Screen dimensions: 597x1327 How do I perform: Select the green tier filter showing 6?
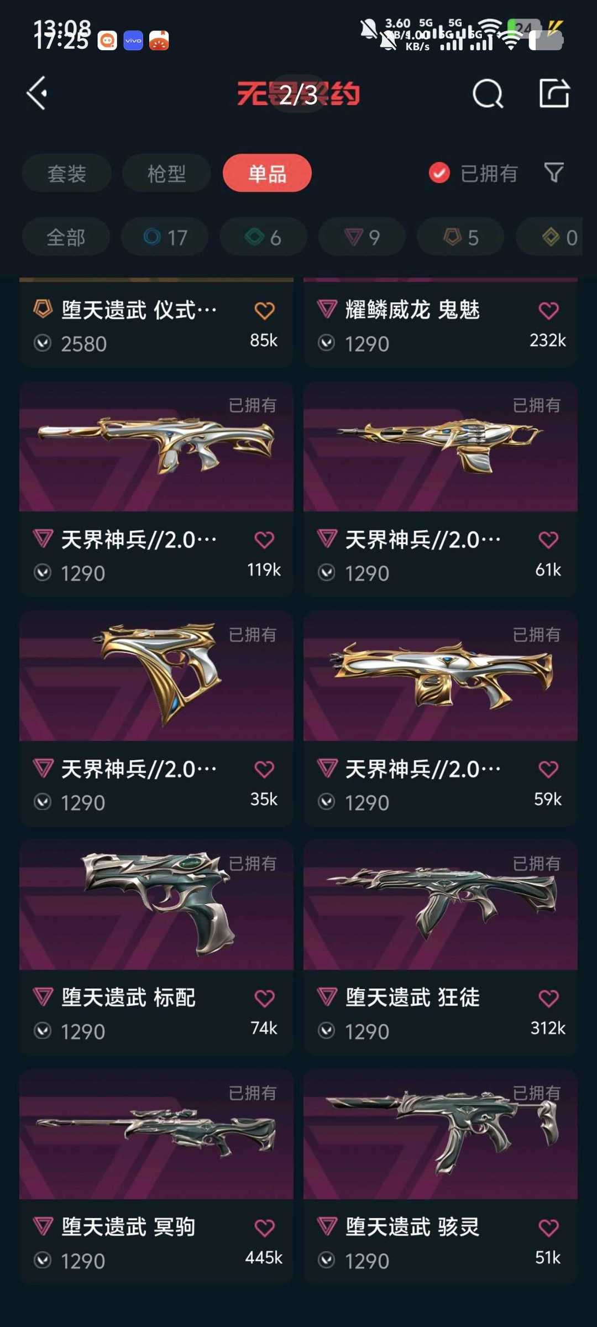pos(263,237)
